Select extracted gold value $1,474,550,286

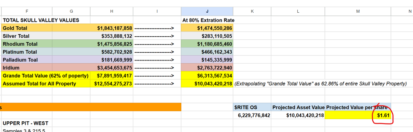coord(207,28)
